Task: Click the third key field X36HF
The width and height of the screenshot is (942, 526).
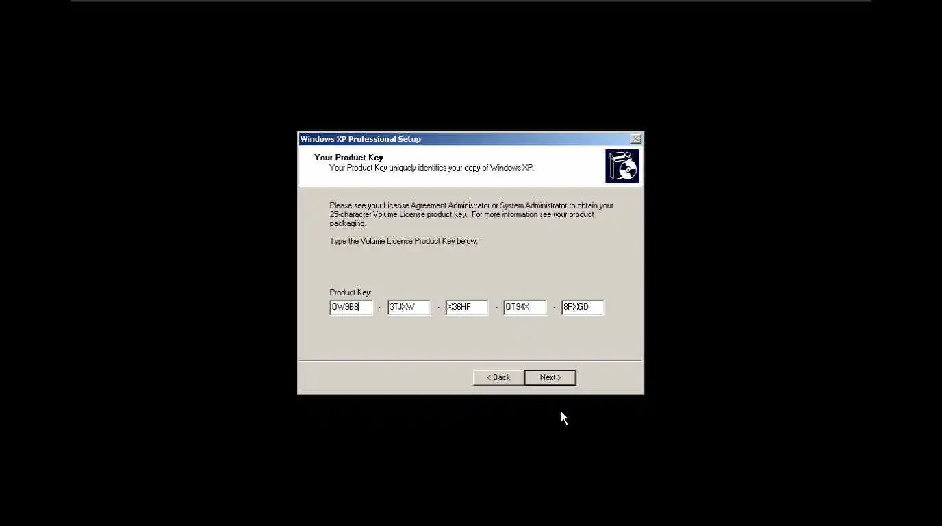Action: [467, 308]
